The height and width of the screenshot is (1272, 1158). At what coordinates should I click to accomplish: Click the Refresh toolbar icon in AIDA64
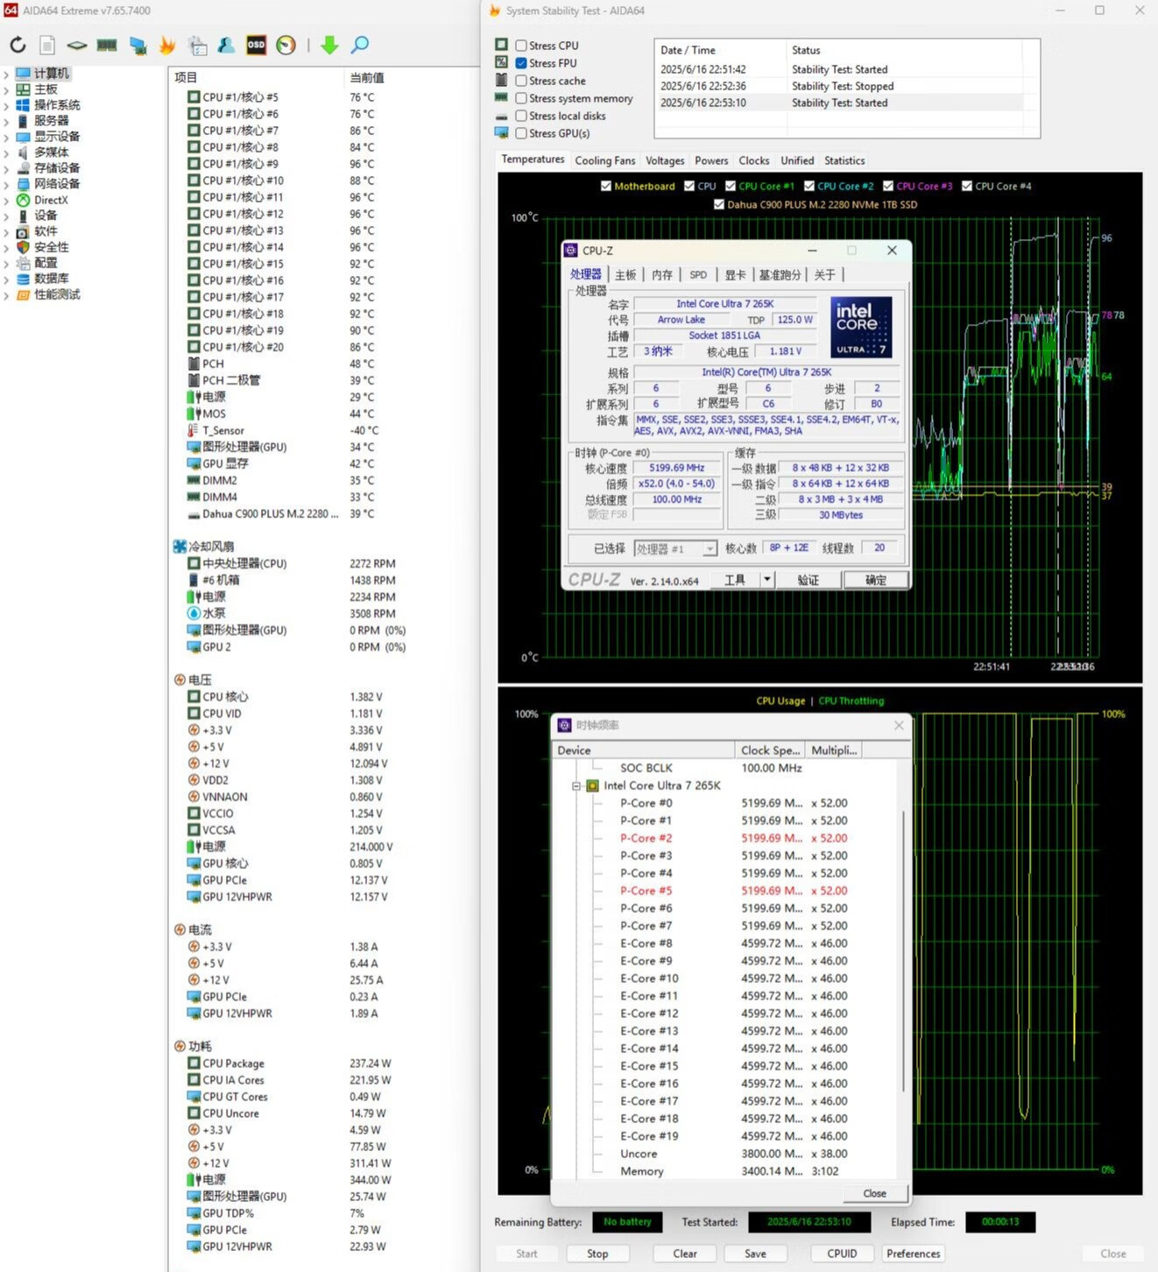pos(18,46)
